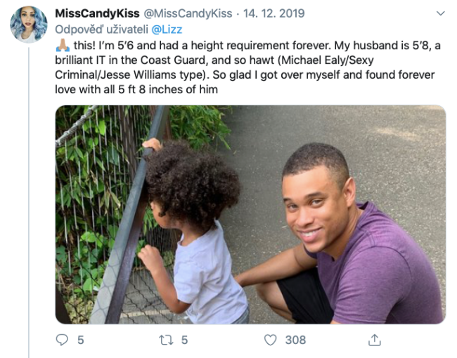Retweet this tweet using the retweet icon
The width and height of the screenshot is (457, 358).
166,340
